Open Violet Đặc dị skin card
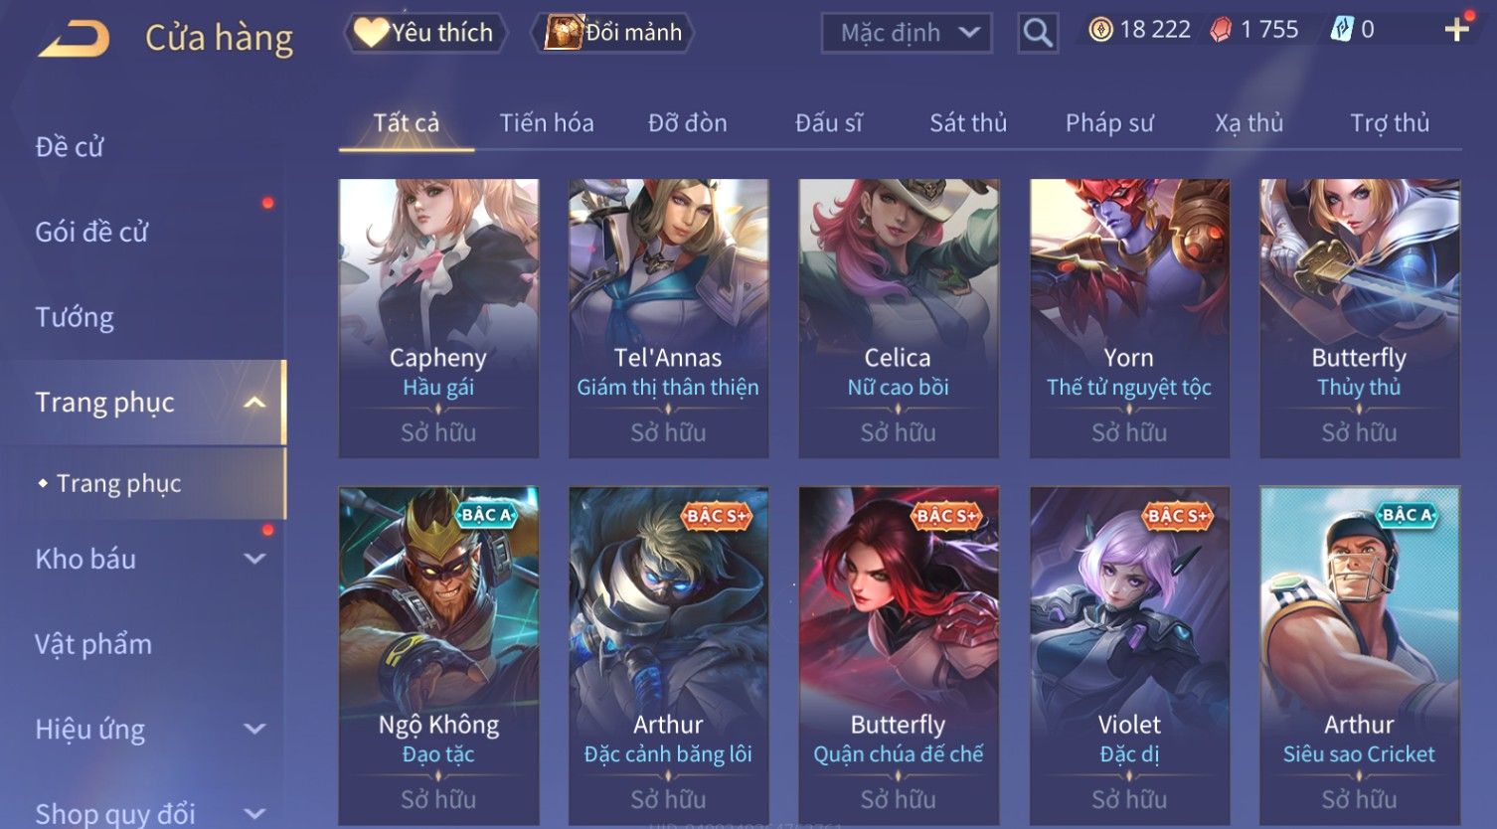The image size is (1497, 829). 1129,655
